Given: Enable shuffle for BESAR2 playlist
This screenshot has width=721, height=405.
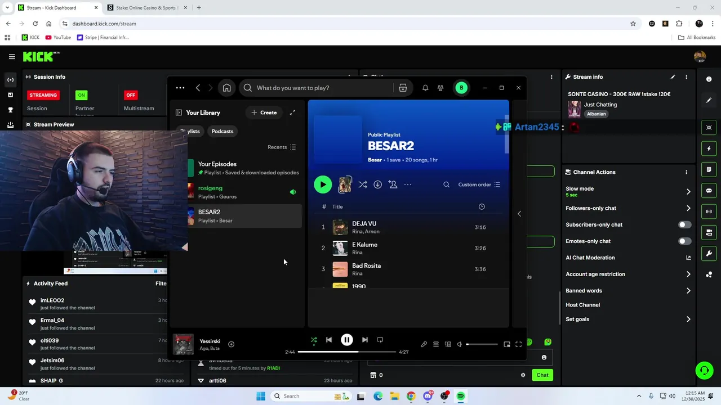Looking at the screenshot, I should click(363, 184).
